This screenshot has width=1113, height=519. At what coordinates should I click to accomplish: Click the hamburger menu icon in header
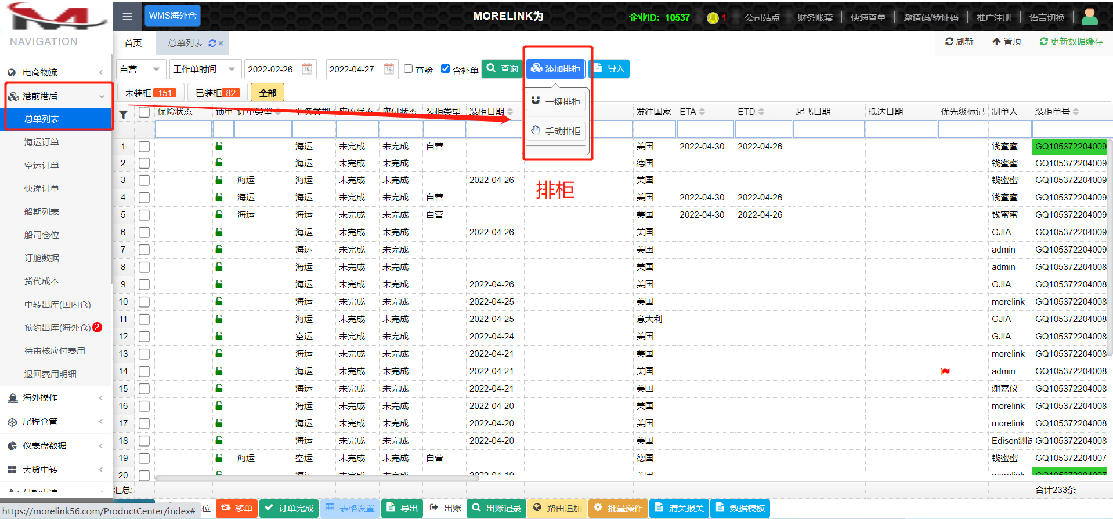pyautogui.click(x=128, y=16)
